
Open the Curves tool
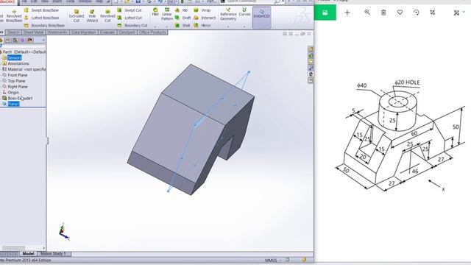click(x=244, y=13)
